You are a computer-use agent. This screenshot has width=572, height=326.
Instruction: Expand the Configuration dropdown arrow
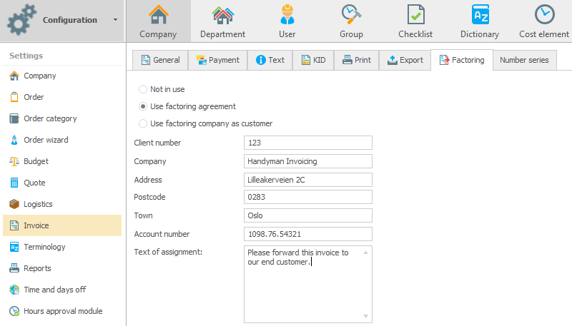pos(115,20)
